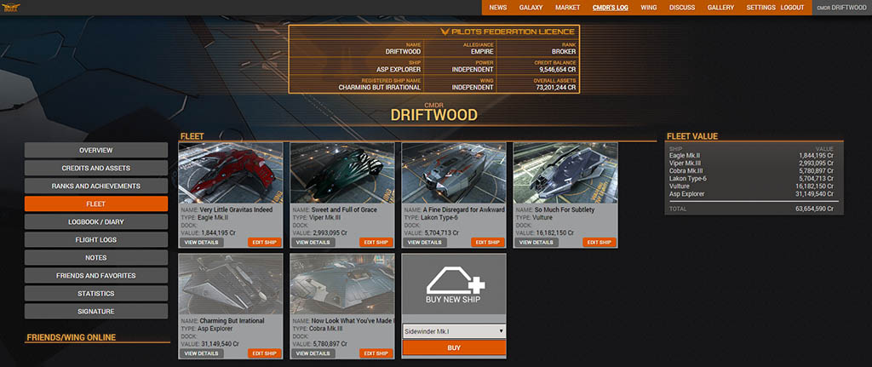Go to the Galaxy menu
The image size is (872, 367).
tap(531, 8)
